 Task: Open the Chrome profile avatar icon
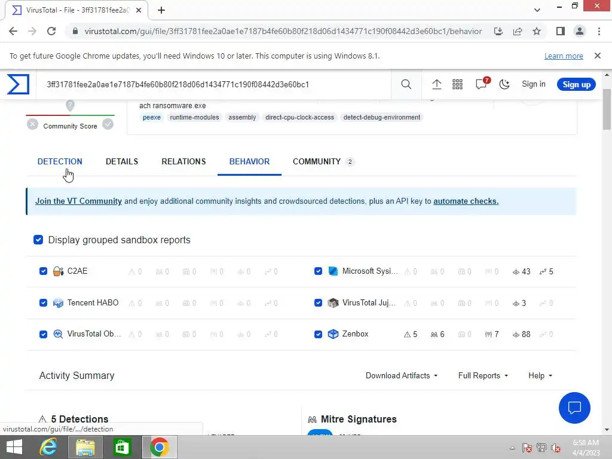point(580,31)
